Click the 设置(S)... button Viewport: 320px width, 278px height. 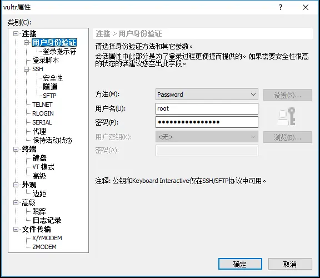(288, 95)
